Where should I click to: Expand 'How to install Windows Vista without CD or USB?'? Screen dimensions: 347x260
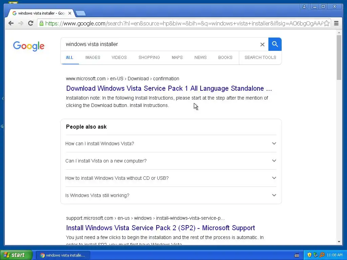171,178
